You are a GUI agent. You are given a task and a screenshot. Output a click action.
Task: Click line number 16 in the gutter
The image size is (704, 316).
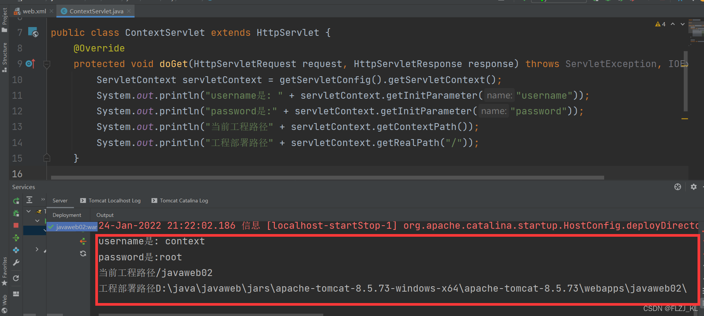click(x=17, y=174)
